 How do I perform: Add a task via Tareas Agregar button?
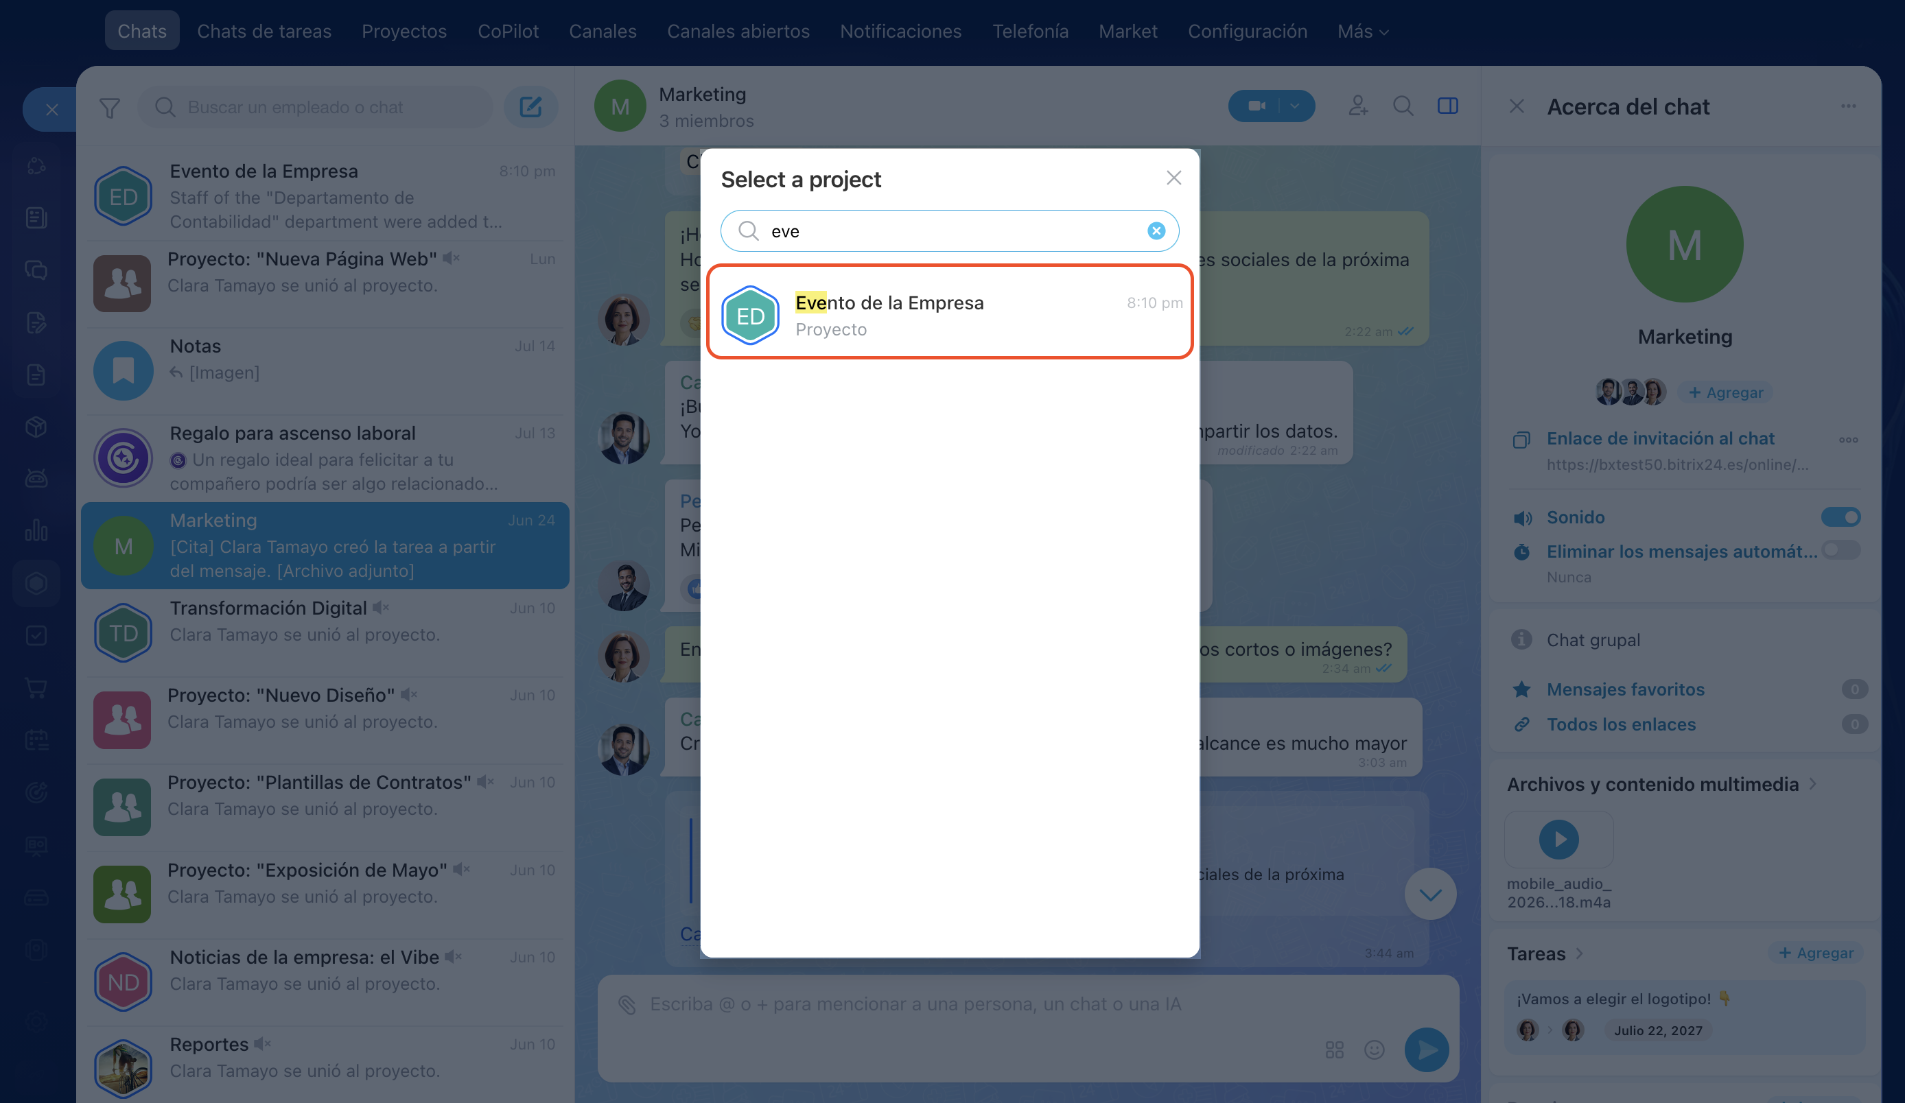click(x=1816, y=953)
